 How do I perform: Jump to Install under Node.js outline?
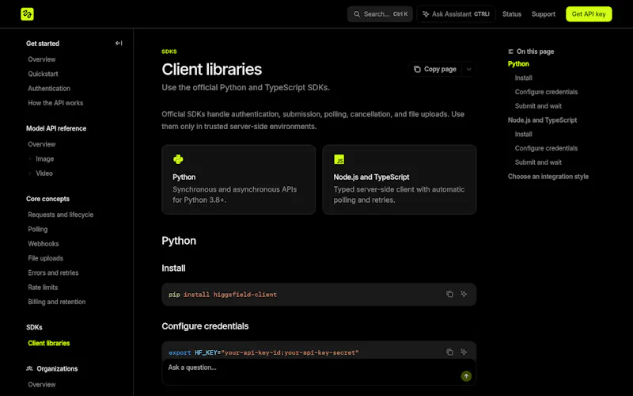pos(523,134)
